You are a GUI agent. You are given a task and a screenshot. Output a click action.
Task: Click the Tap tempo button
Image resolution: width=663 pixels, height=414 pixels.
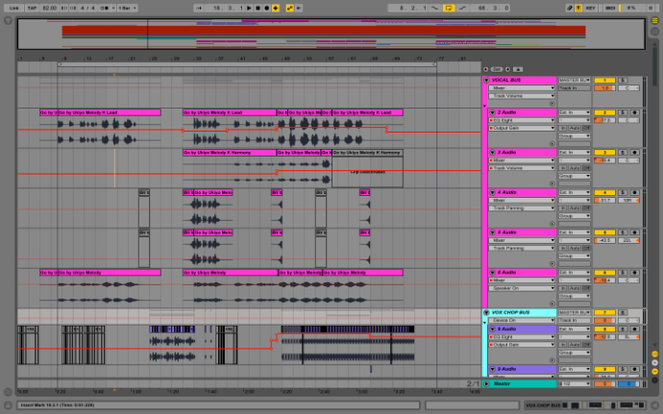[32, 7]
